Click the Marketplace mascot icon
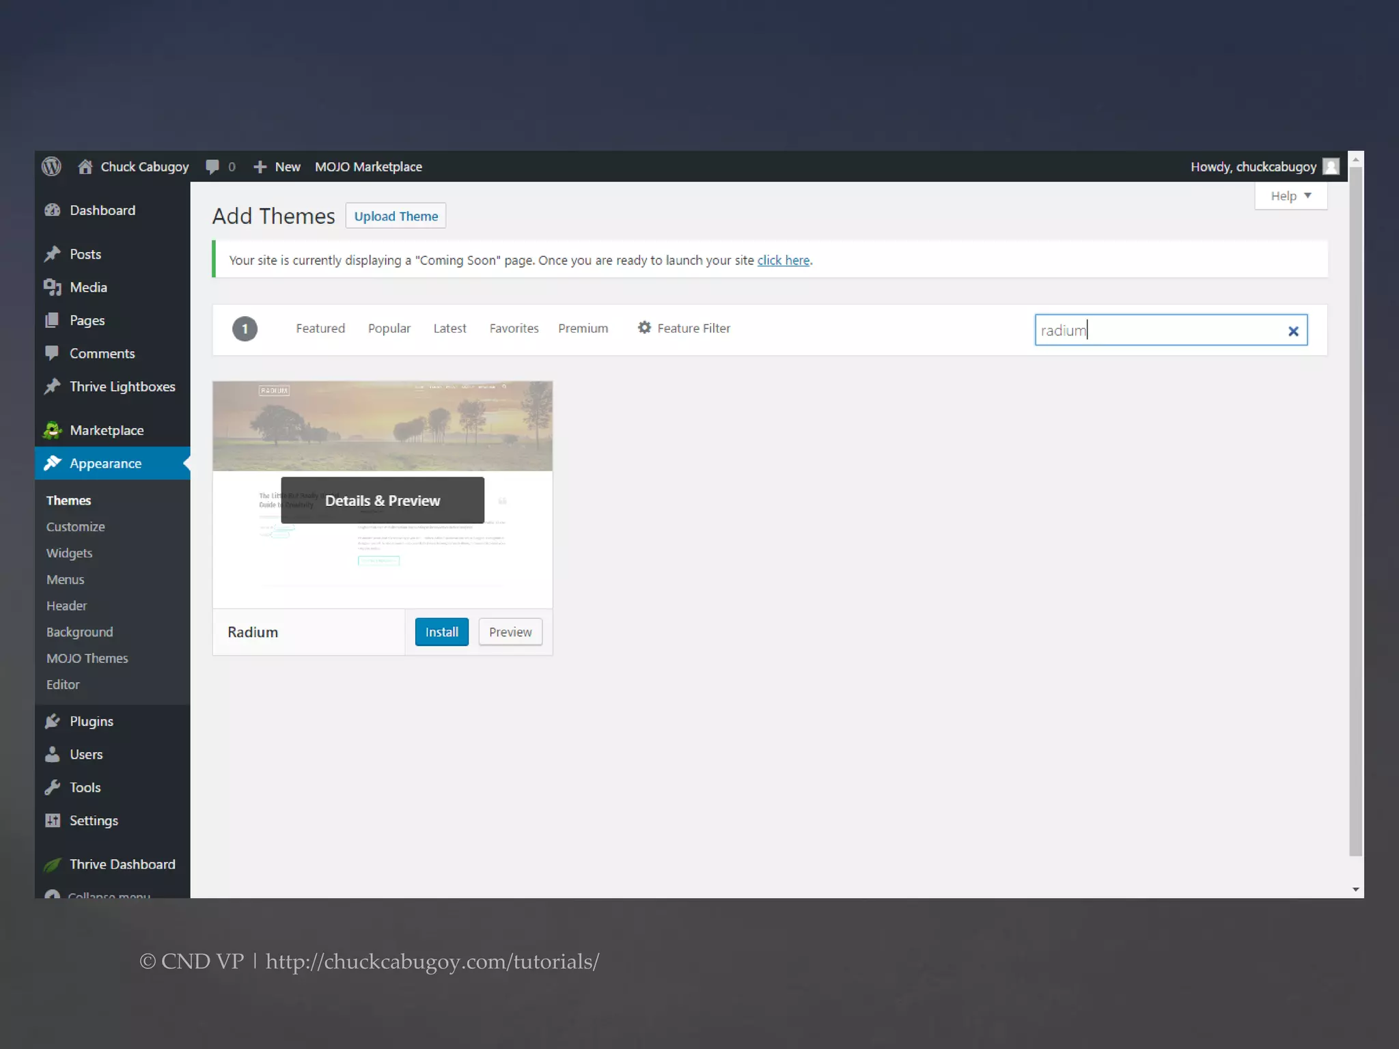The image size is (1399, 1049). (53, 430)
